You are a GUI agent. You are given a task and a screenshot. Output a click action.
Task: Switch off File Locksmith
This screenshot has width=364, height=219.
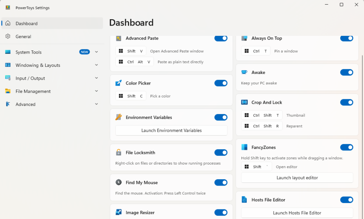(x=221, y=153)
